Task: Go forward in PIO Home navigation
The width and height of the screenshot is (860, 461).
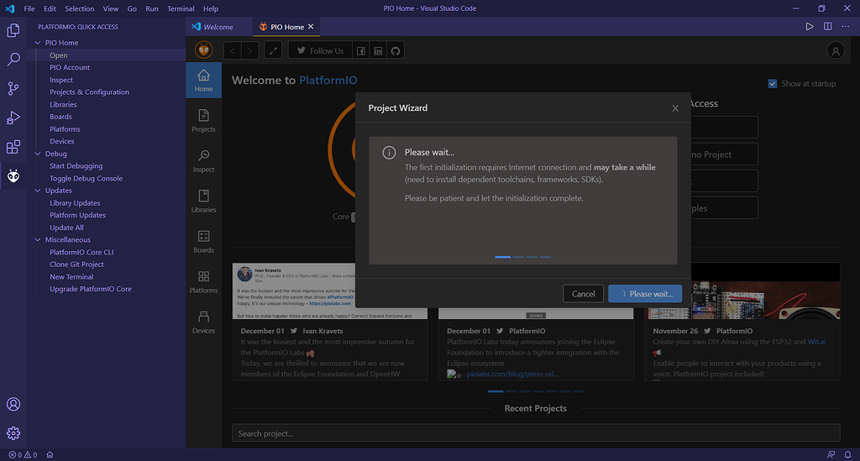Action: pos(250,51)
